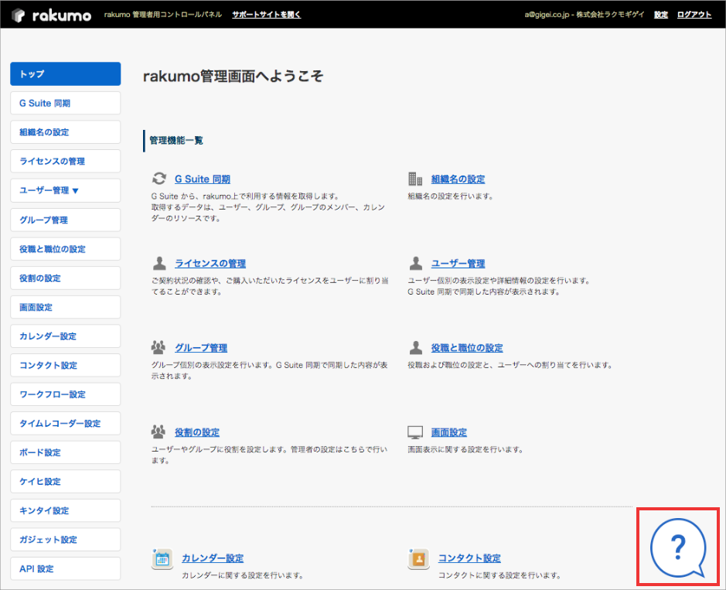
Task: Click the group icon beside グループ管理
Action: (158, 347)
